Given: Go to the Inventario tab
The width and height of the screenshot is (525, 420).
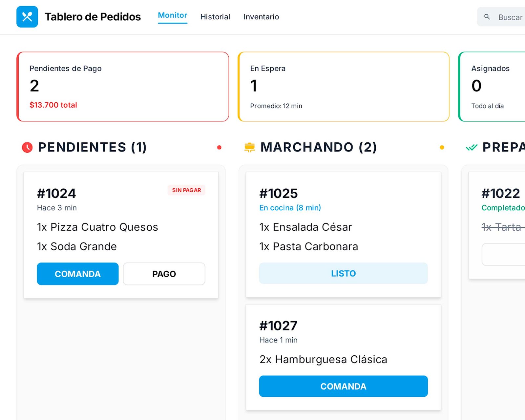Looking at the screenshot, I should [261, 17].
